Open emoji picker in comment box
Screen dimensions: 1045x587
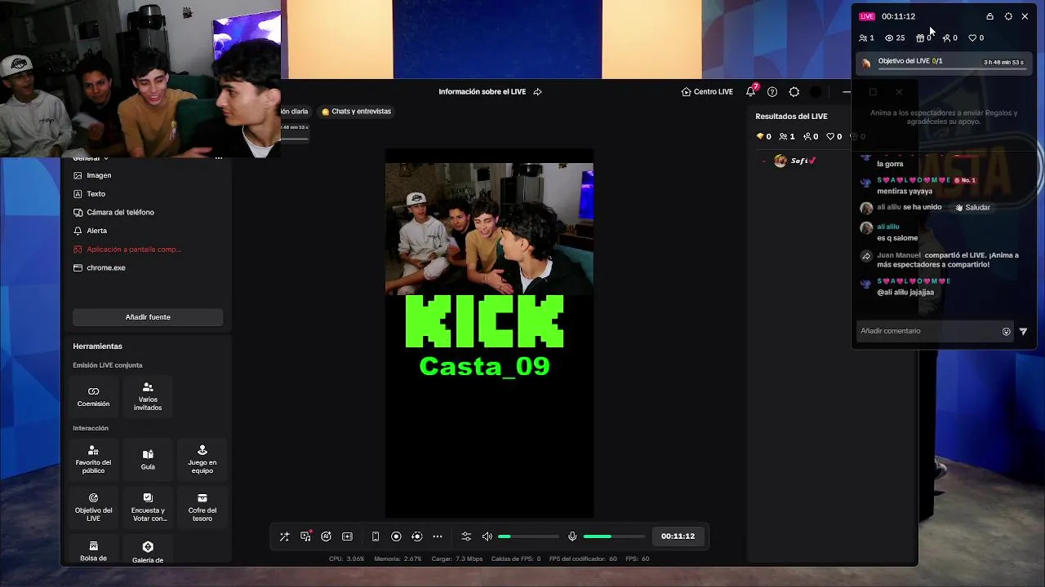1006,332
